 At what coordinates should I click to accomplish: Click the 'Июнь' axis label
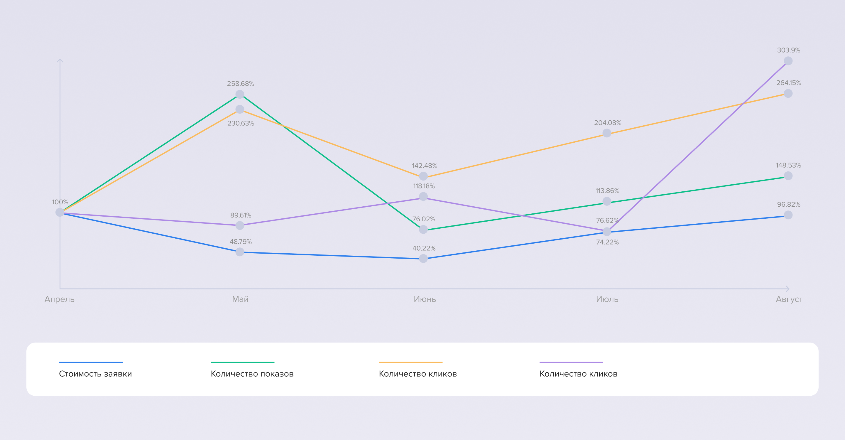click(x=425, y=299)
